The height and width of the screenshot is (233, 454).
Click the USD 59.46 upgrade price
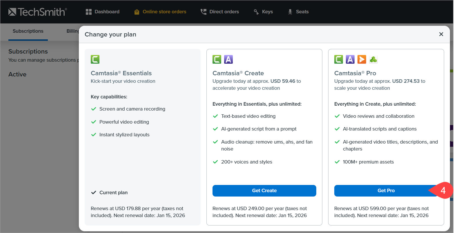pos(283,81)
